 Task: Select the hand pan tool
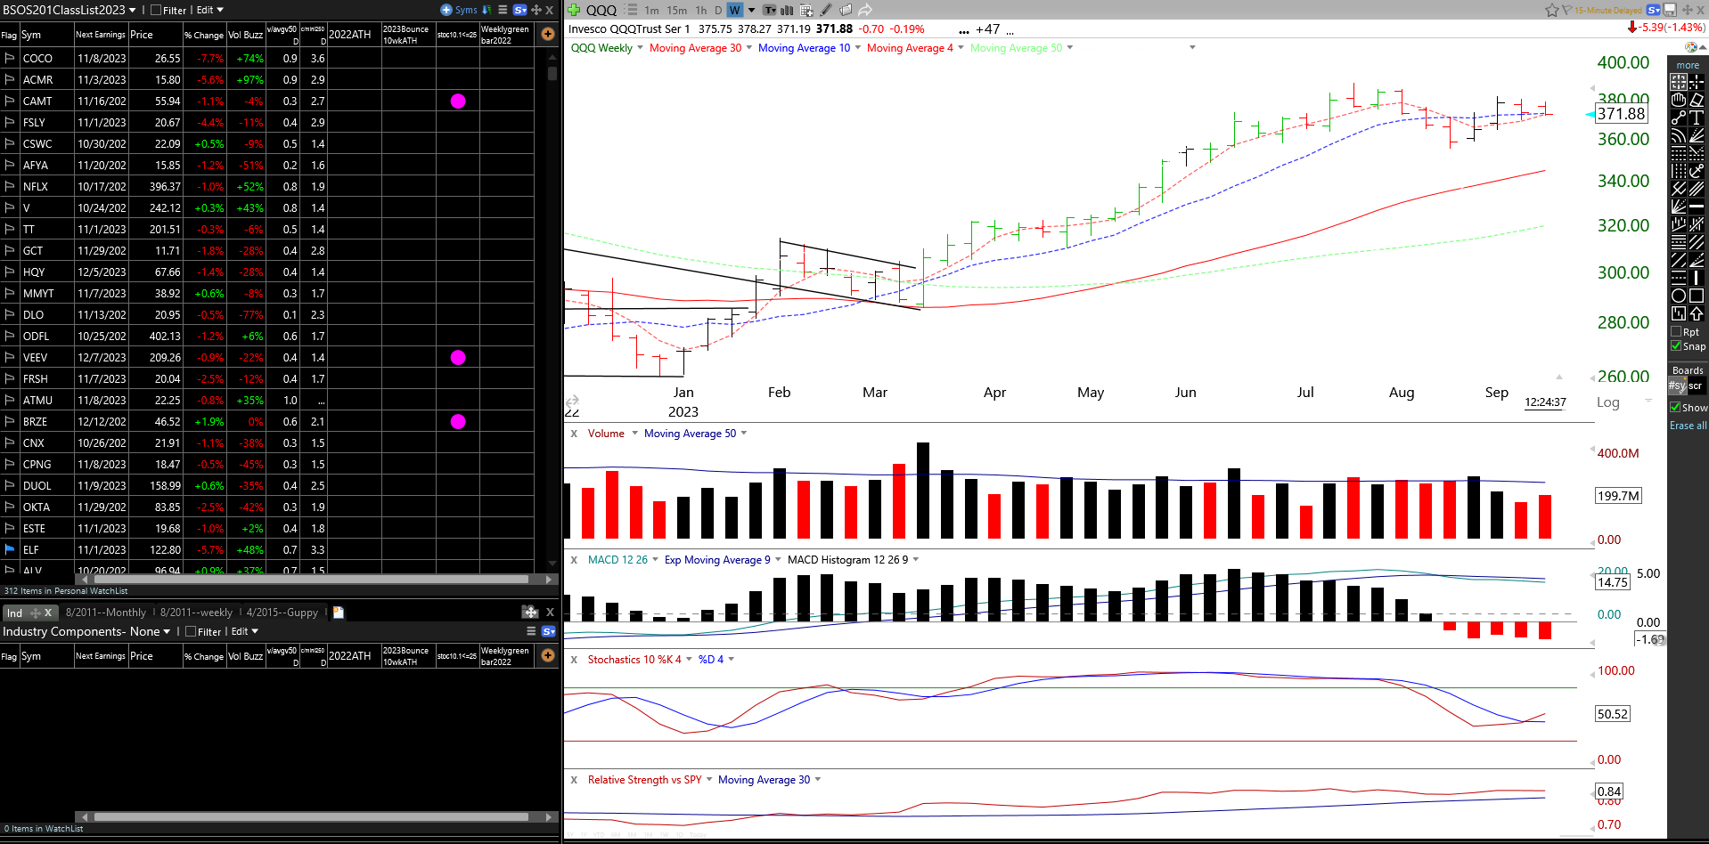1679,100
